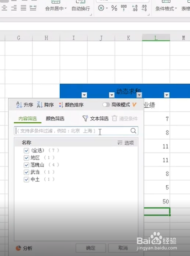
Task: Click the 分析 analysis button
Action: tap(24, 248)
